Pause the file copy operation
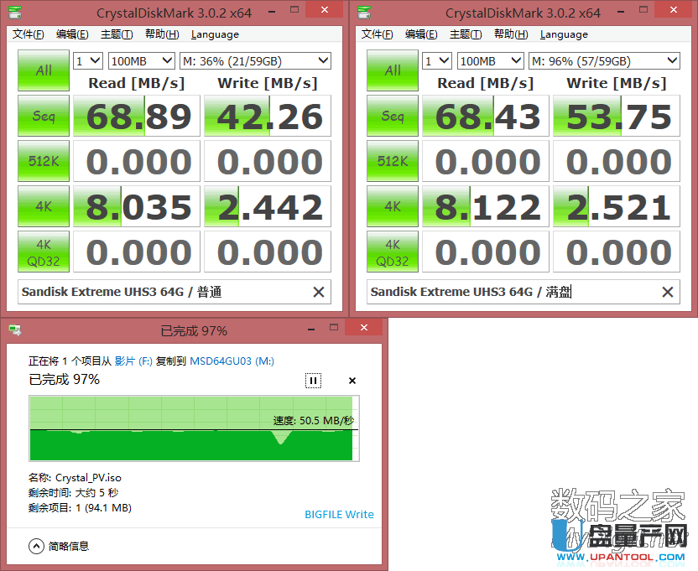698x571 pixels. (313, 381)
